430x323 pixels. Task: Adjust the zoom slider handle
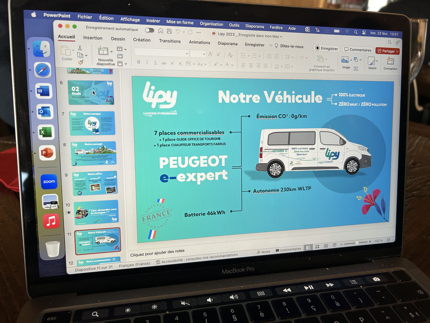coord(357,243)
